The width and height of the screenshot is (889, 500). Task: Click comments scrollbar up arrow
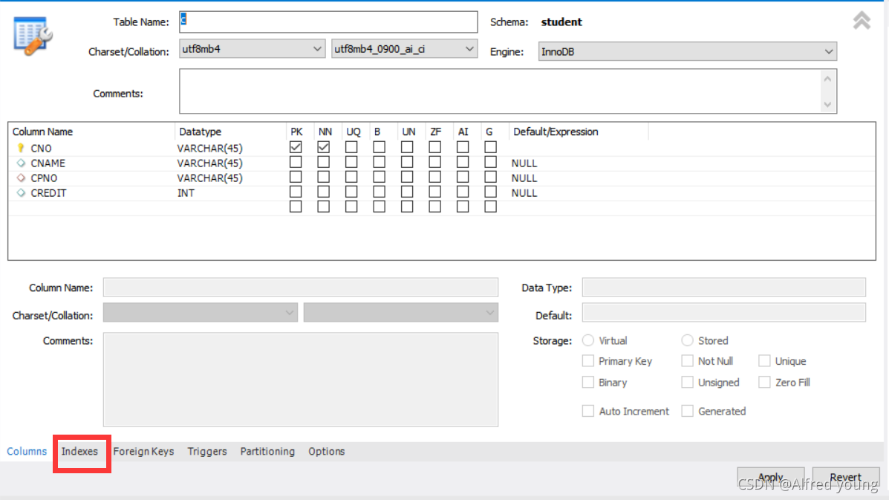point(828,79)
